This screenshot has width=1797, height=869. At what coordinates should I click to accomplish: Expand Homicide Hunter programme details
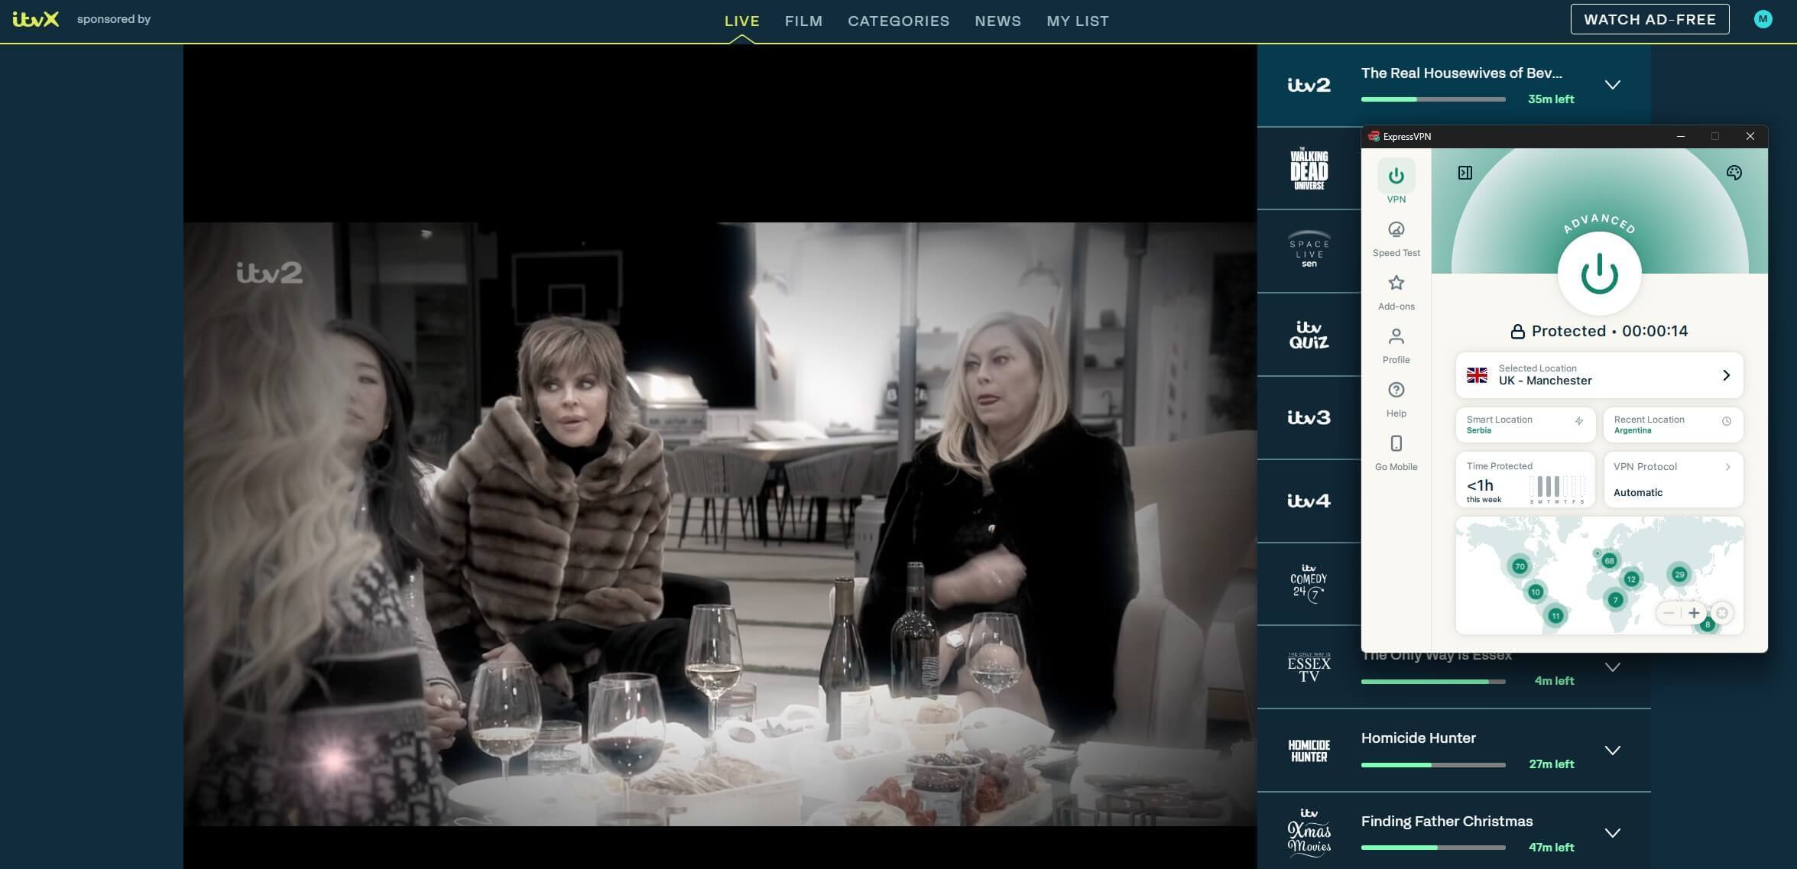pos(1612,751)
